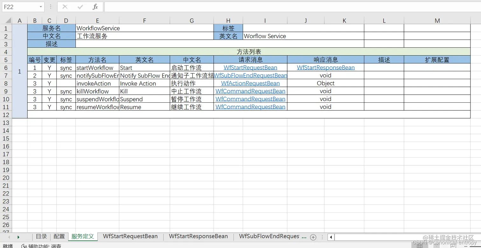Viewport: 481px width, 248px height.
Task: Click the WorkflowService cell
Action: (x=145, y=28)
